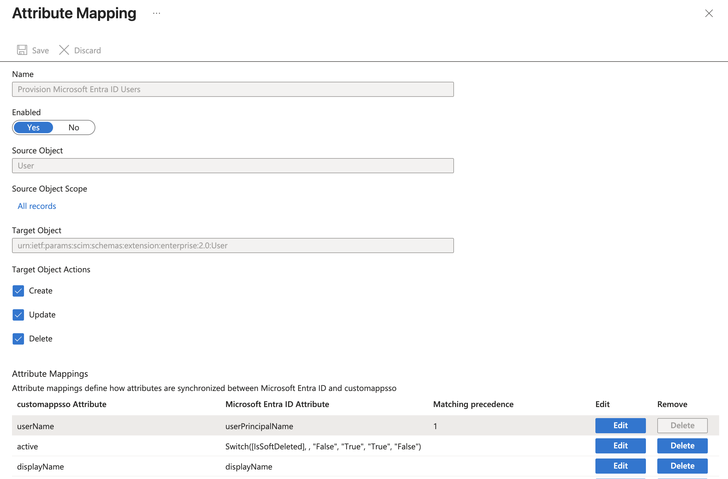Click disabled Delete button for userName
728x479 pixels.
(x=682, y=425)
